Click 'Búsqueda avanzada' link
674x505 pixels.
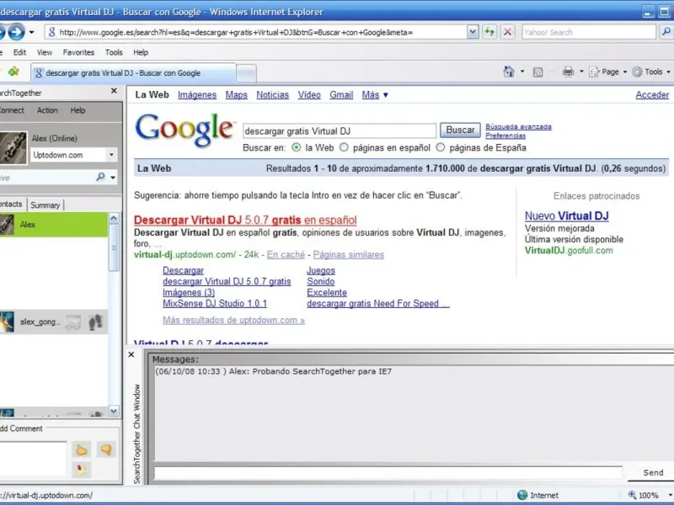pyautogui.click(x=518, y=127)
